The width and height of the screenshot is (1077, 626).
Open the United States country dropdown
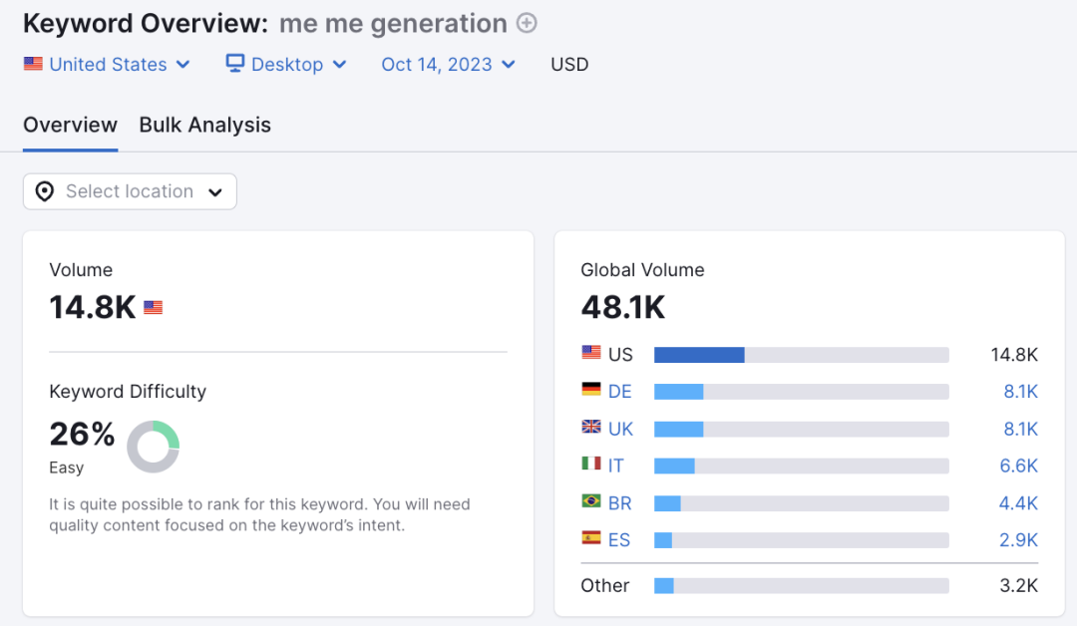(x=108, y=65)
